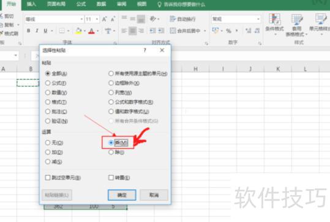Open the Page Layout (页面布局) tab
This screenshot has height=222, width=330.
click(56, 4)
